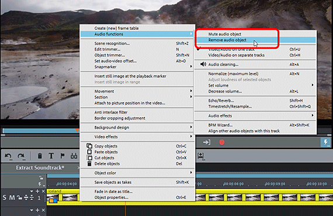Choose Anti interlace filter
The height and width of the screenshot is (216, 333).
tap(137, 112)
